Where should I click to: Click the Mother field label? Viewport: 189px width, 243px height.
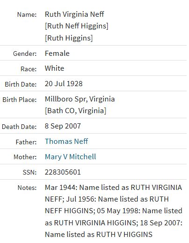coord(25,157)
